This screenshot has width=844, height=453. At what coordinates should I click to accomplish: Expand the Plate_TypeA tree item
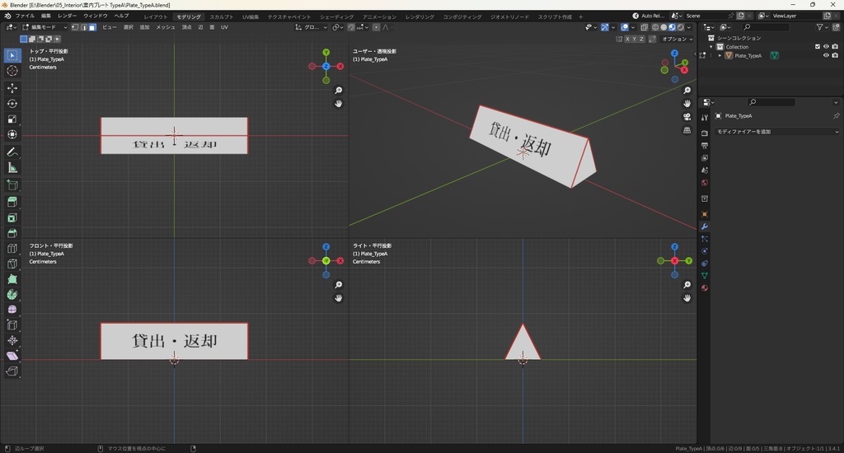tap(720, 56)
